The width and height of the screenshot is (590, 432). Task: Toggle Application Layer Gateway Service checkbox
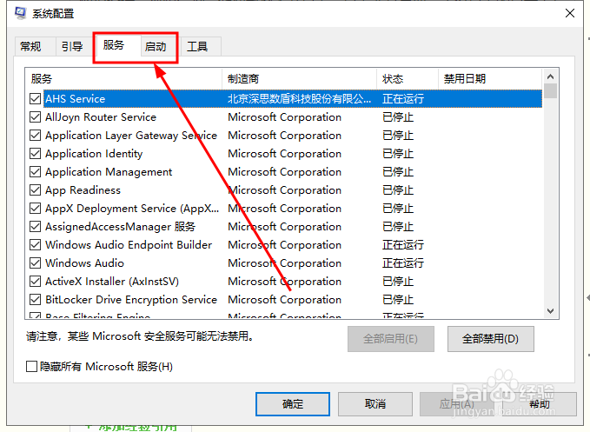coord(35,135)
